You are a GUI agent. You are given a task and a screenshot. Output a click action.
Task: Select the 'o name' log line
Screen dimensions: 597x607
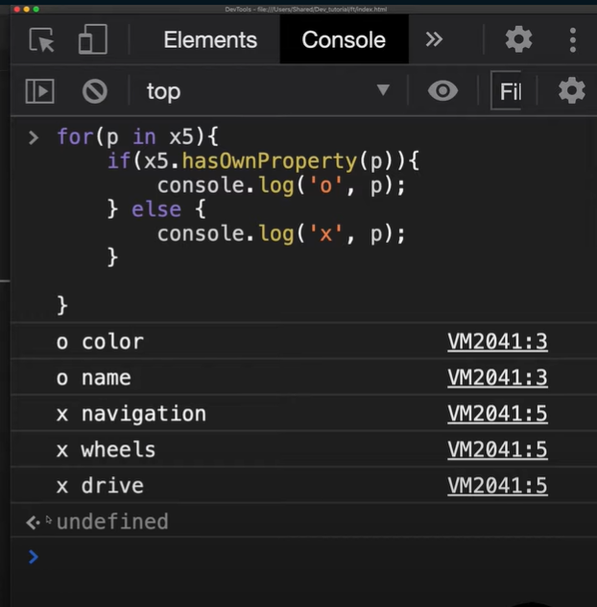pyautogui.click(x=94, y=377)
